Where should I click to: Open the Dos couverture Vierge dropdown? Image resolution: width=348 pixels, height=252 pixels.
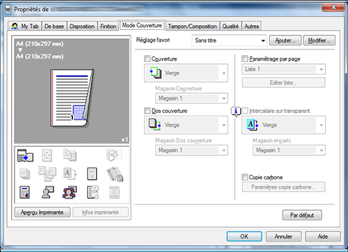186,125
